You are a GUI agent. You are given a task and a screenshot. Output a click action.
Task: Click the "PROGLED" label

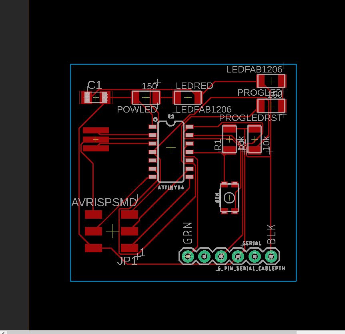tap(260, 93)
